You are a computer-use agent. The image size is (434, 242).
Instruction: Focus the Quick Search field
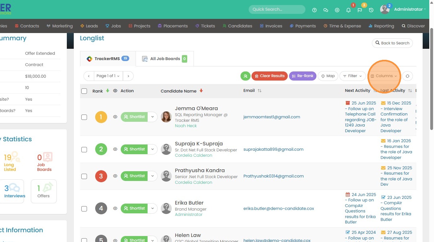tap(277, 9)
